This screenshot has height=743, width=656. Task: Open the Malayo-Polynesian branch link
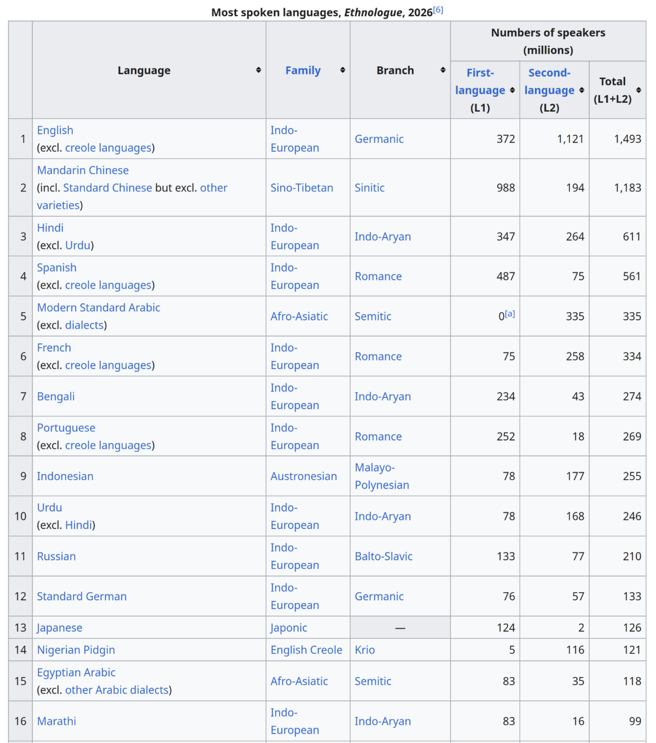pyautogui.click(x=382, y=476)
